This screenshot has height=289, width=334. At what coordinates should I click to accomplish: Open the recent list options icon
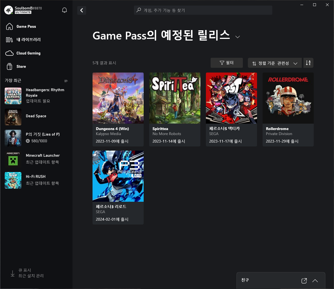(66, 81)
